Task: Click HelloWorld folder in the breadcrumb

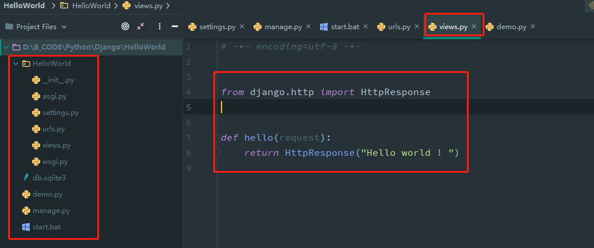Action: coord(92,6)
